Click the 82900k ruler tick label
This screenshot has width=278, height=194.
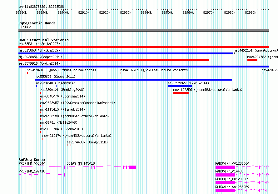pos(63,12)
